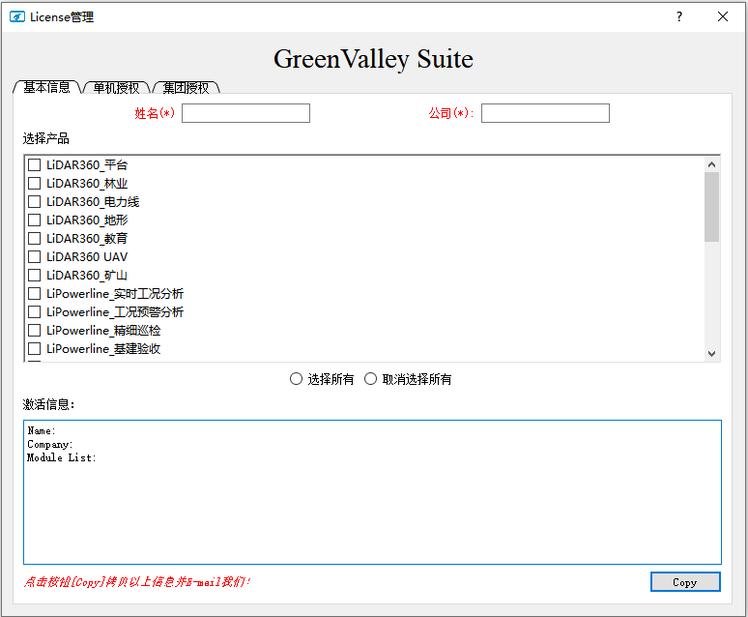Focus the 姓名 input field

point(245,113)
